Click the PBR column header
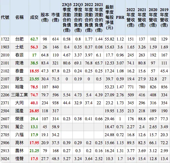The height and width of the screenshot is (163, 170). (120, 17)
